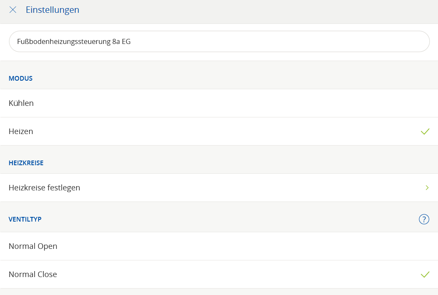Click the green checkmark beside Normal Close
This screenshot has width=438, height=295.
[425, 275]
